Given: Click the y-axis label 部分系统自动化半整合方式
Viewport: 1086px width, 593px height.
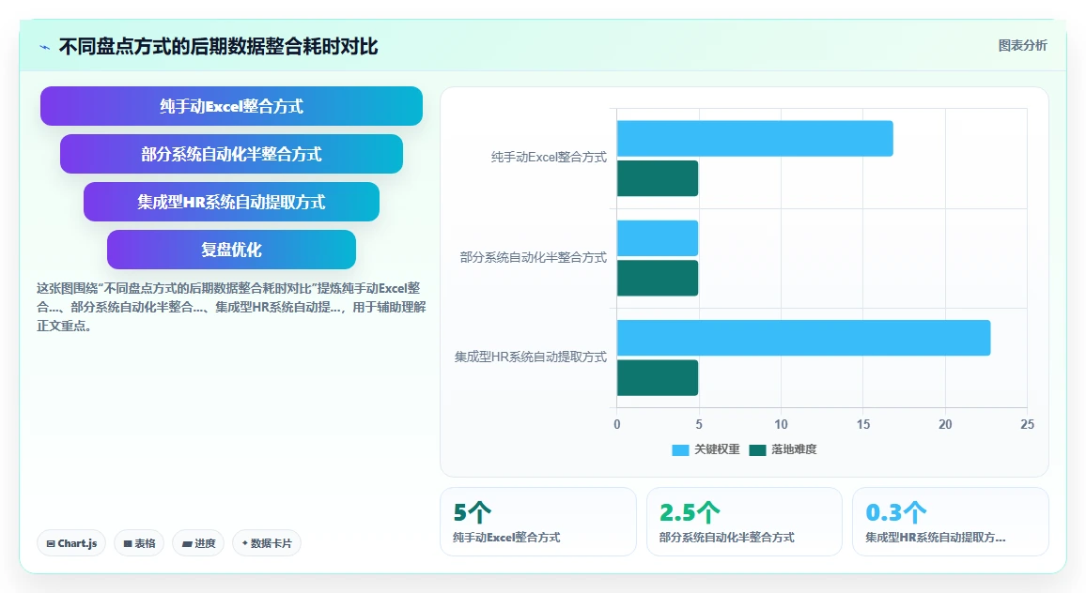Looking at the screenshot, I should (534, 257).
